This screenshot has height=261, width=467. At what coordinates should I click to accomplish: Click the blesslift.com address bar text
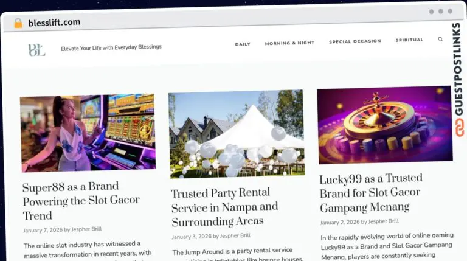[x=54, y=23]
